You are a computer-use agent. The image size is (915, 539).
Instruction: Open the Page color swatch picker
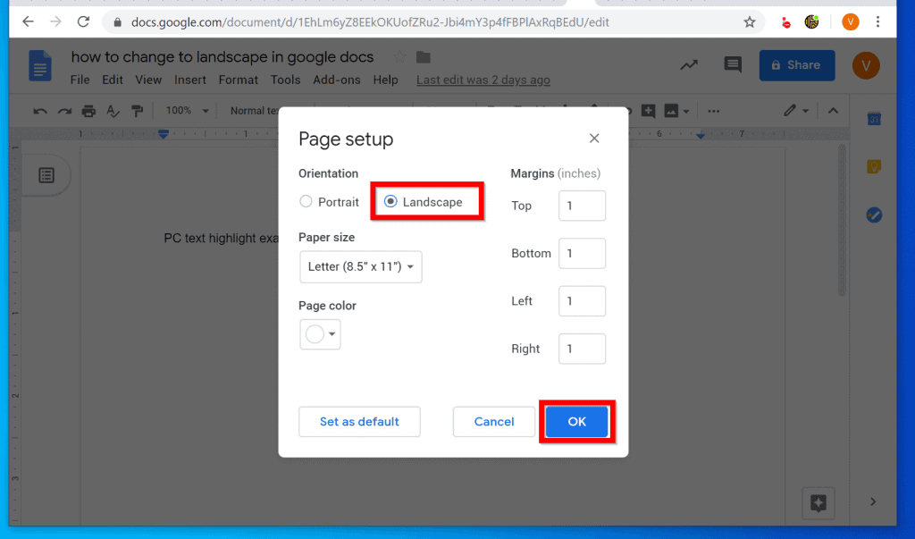pos(320,334)
